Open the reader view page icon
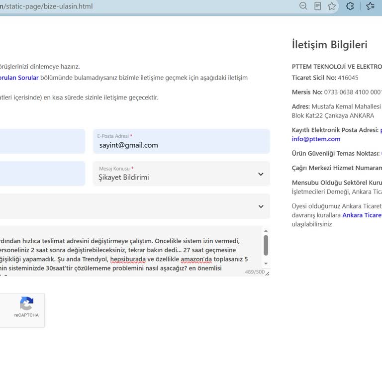The image size is (382, 382). click(317, 6)
